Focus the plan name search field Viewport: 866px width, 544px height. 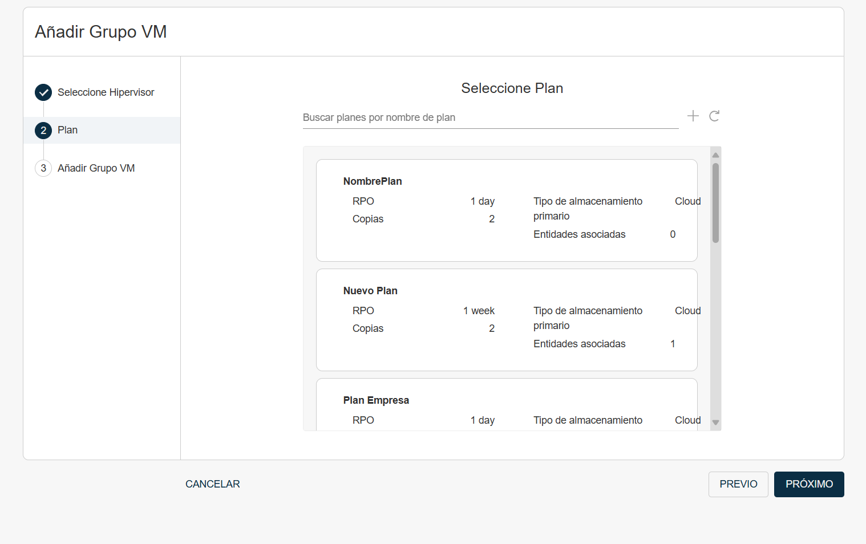(x=490, y=117)
